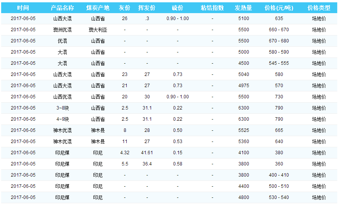Click the 硫份 column header

[177, 8]
